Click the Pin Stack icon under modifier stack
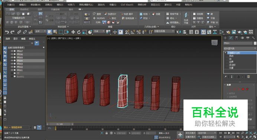257x140 pixels. (x=225, y=76)
